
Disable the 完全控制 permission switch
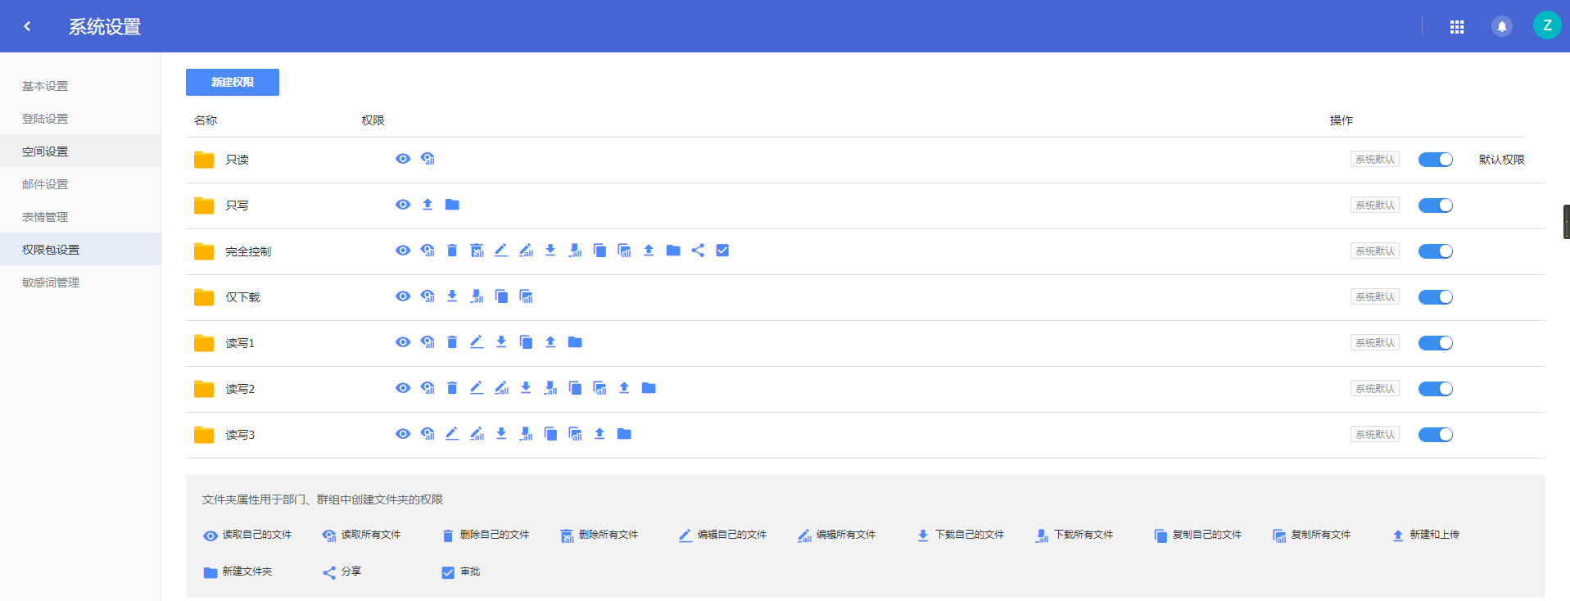pyautogui.click(x=1435, y=251)
